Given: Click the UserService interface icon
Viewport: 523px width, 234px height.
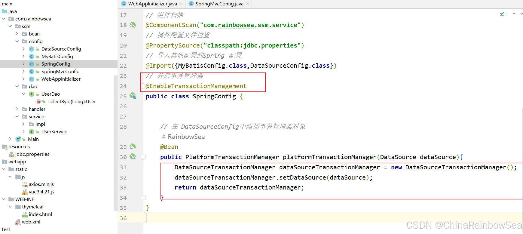Looking at the screenshot, I should (x=32, y=132).
